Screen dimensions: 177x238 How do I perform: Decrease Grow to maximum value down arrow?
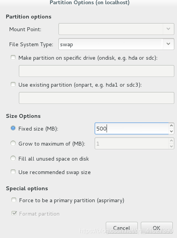click(171, 146)
